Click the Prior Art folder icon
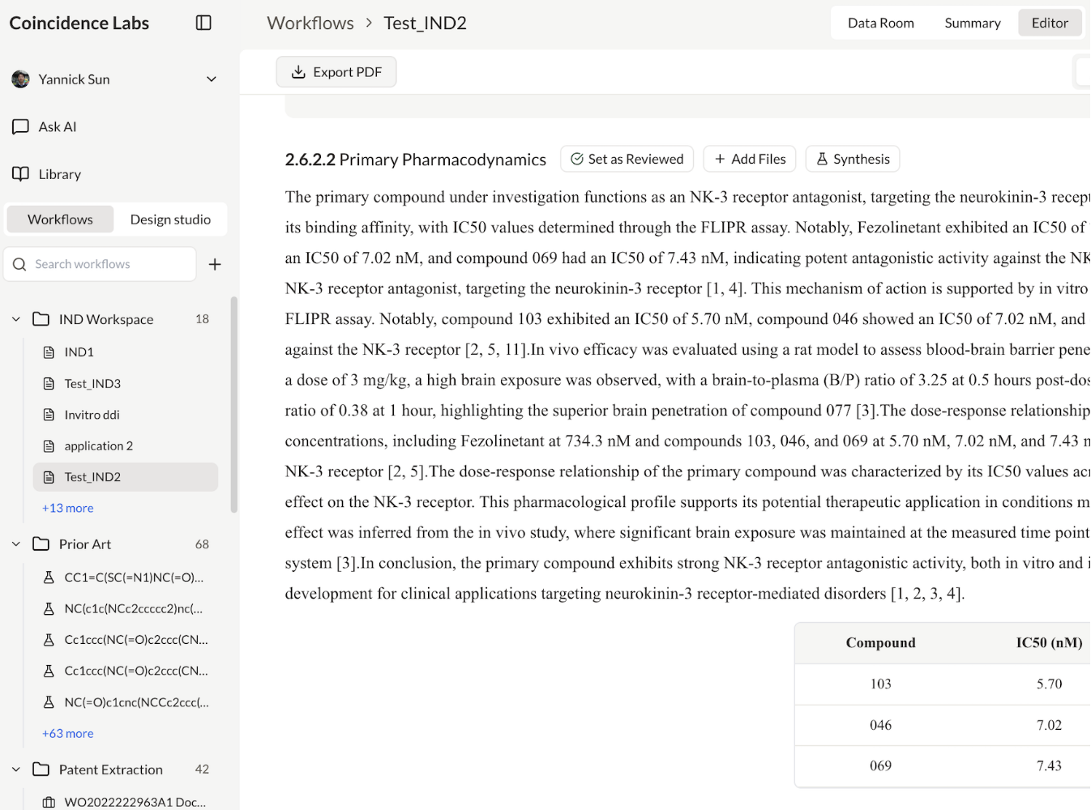The image size is (1091, 810). click(x=41, y=544)
